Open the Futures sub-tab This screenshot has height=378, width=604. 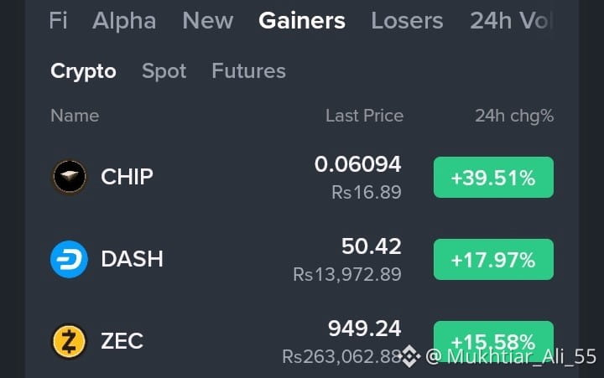coord(249,71)
